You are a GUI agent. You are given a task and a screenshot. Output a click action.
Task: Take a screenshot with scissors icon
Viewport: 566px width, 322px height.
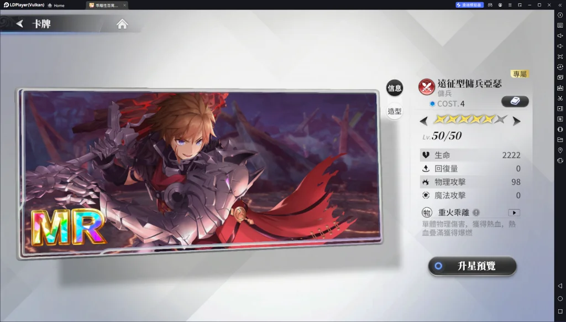(560, 98)
